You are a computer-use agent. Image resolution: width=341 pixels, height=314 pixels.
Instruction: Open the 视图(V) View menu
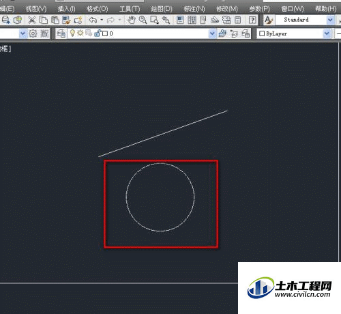[36, 9]
